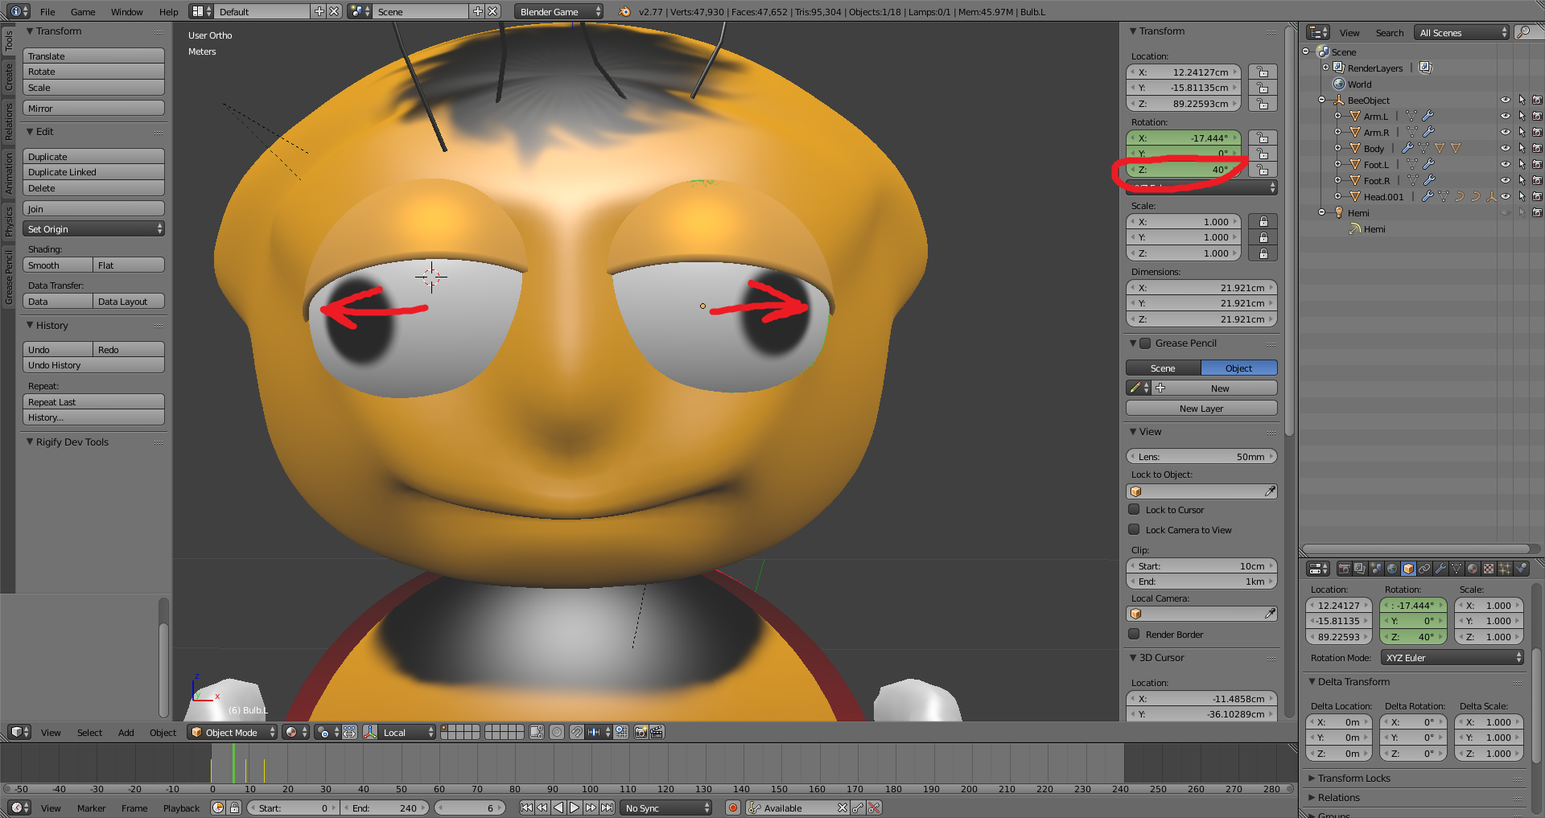Enable the Lock to Cursor checkbox
Viewport: 1545px width, 818px height.
(x=1134, y=509)
